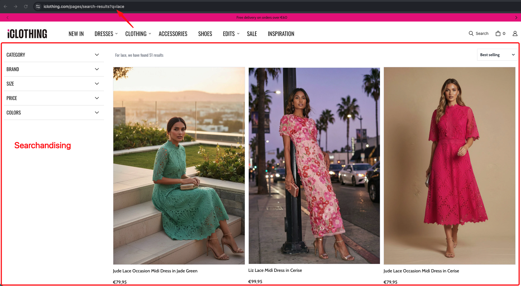Open the account profile icon
Viewport: 521px width, 286px height.
click(514, 33)
